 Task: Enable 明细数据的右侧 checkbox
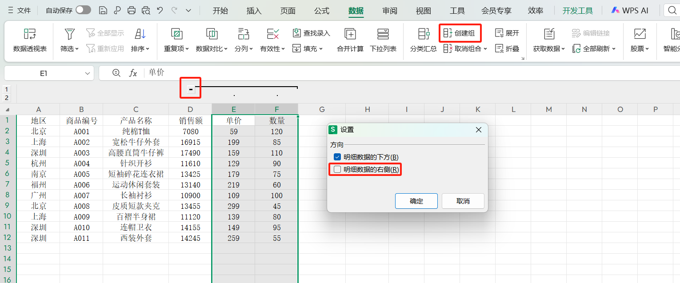click(x=337, y=169)
